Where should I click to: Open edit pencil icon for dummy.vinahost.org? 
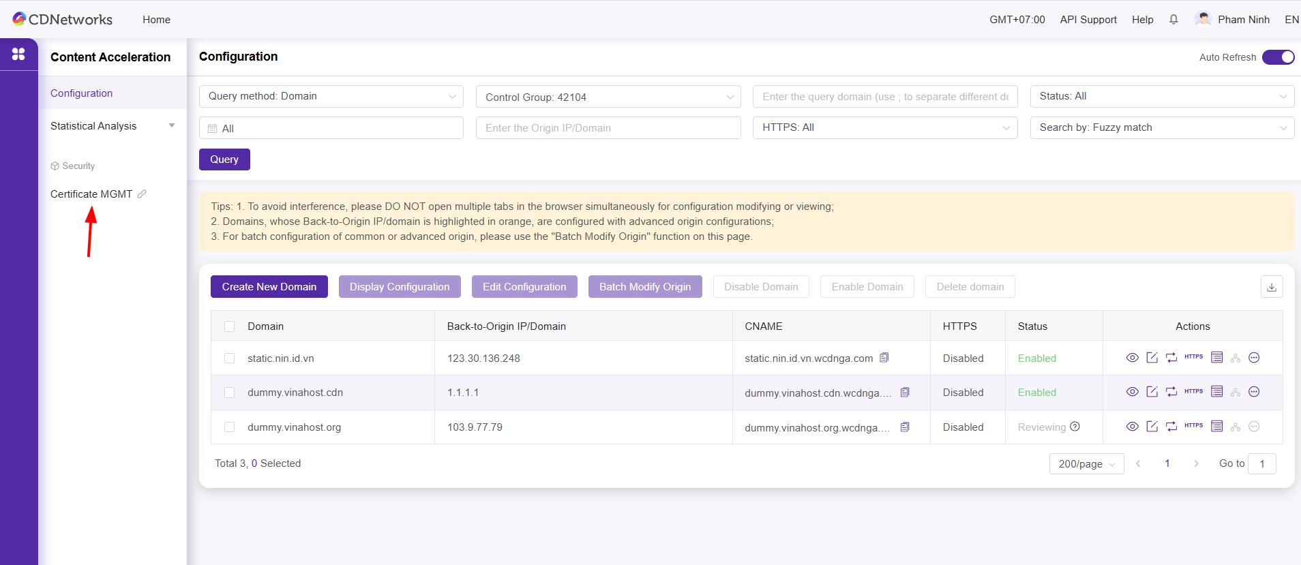pos(1152,427)
